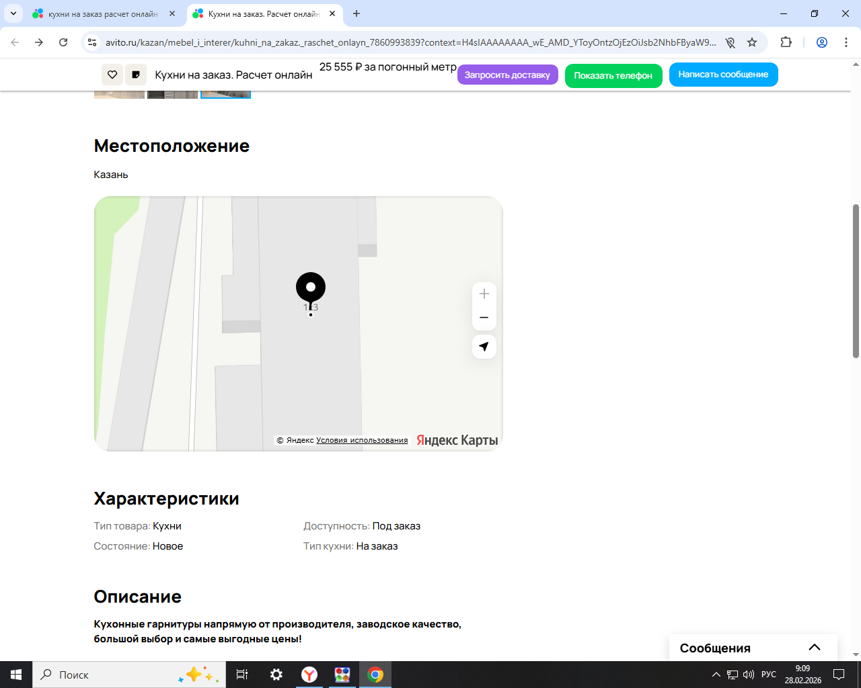
Task: Switch to first tab 'кухни на заказ расчет онлайн'
Action: (104, 13)
